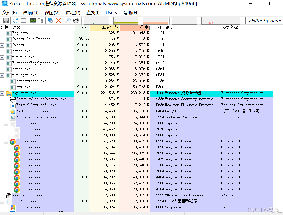The image size is (283, 215).
Task: Click the magnifier Find Handle icon
Action: (68, 20)
